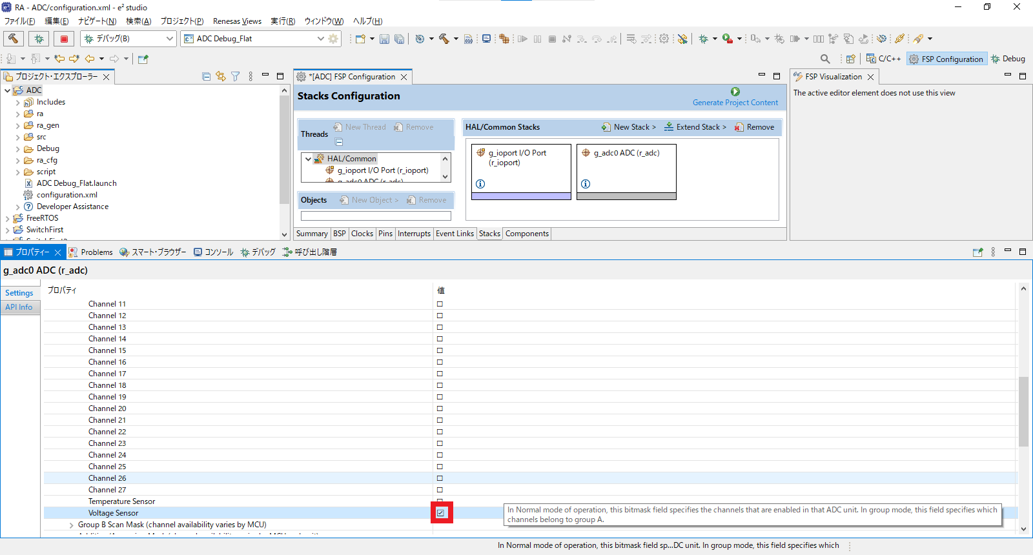Switch to the C/C++ perspective
This screenshot has height=555, width=1033.
coord(883,59)
